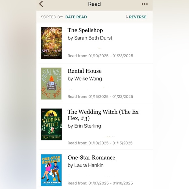View author Weike Wang
The height and width of the screenshot is (189, 189).
(85, 79)
